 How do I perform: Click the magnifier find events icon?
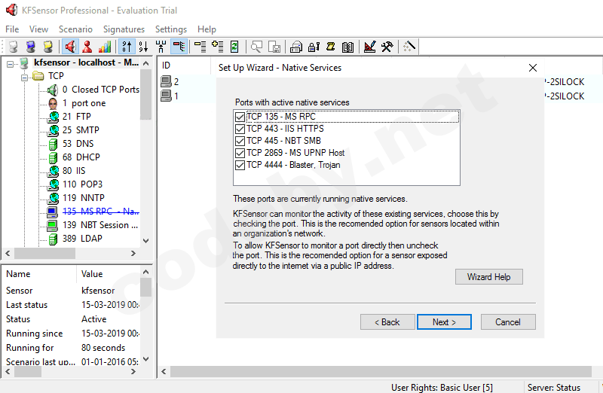pyautogui.click(x=256, y=47)
